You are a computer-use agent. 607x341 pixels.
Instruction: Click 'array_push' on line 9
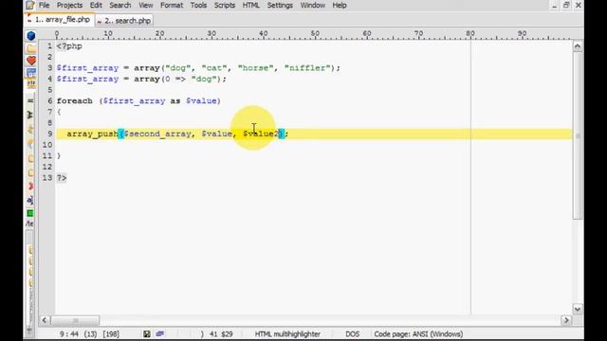(93, 134)
